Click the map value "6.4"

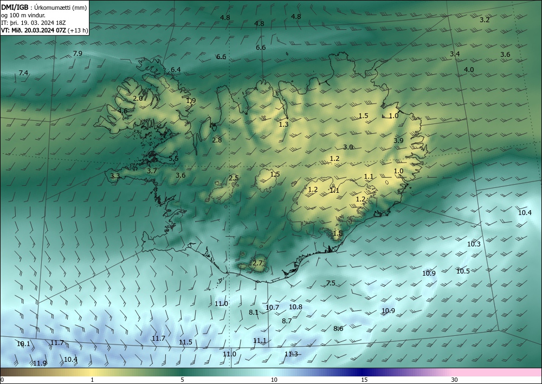click(176, 70)
